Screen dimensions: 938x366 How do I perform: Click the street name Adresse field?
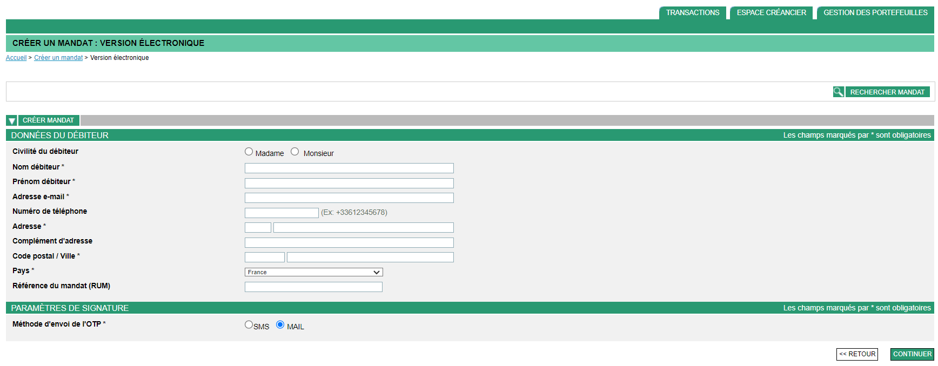pos(364,227)
